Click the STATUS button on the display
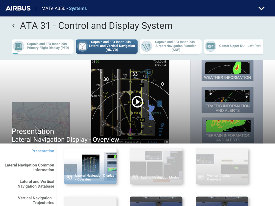Viewport: 275px width, 206px height. pyautogui.click(x=152, y=141)
